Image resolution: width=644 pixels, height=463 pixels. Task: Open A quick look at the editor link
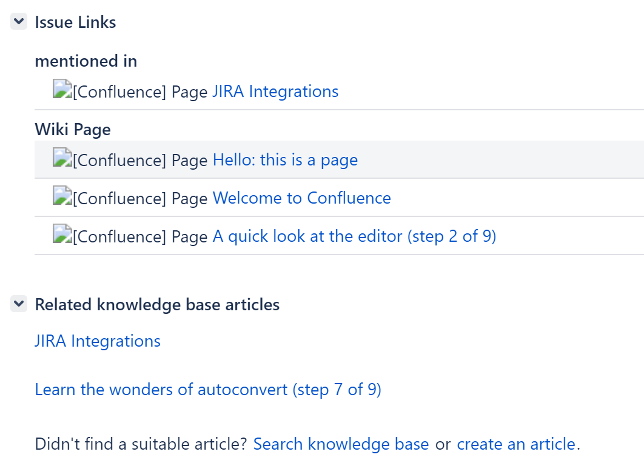[x=354, y=236]
